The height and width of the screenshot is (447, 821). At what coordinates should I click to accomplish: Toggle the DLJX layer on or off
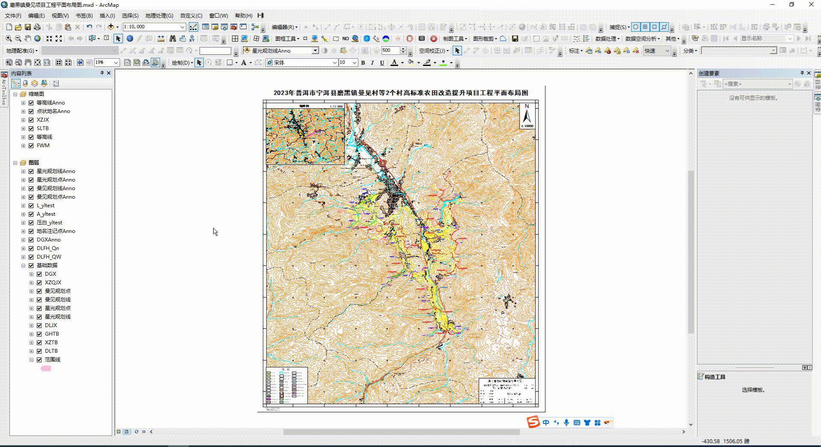(39, 325)
